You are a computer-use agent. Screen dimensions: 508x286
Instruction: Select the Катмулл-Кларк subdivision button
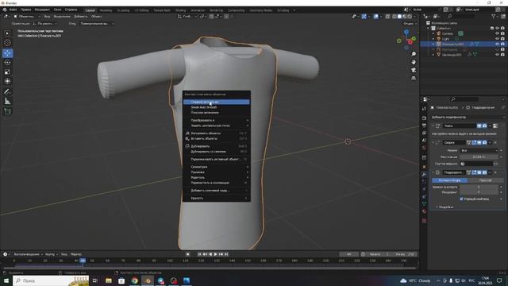click(450, 180)
